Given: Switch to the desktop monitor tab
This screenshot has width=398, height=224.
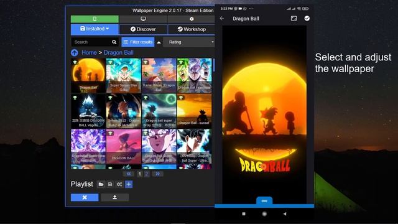Looking at the screenshot, I should [x=143, y=19].
